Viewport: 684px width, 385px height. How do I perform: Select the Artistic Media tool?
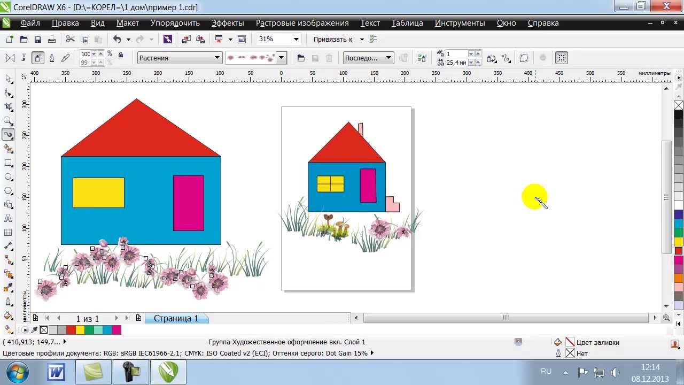[8, 135]
